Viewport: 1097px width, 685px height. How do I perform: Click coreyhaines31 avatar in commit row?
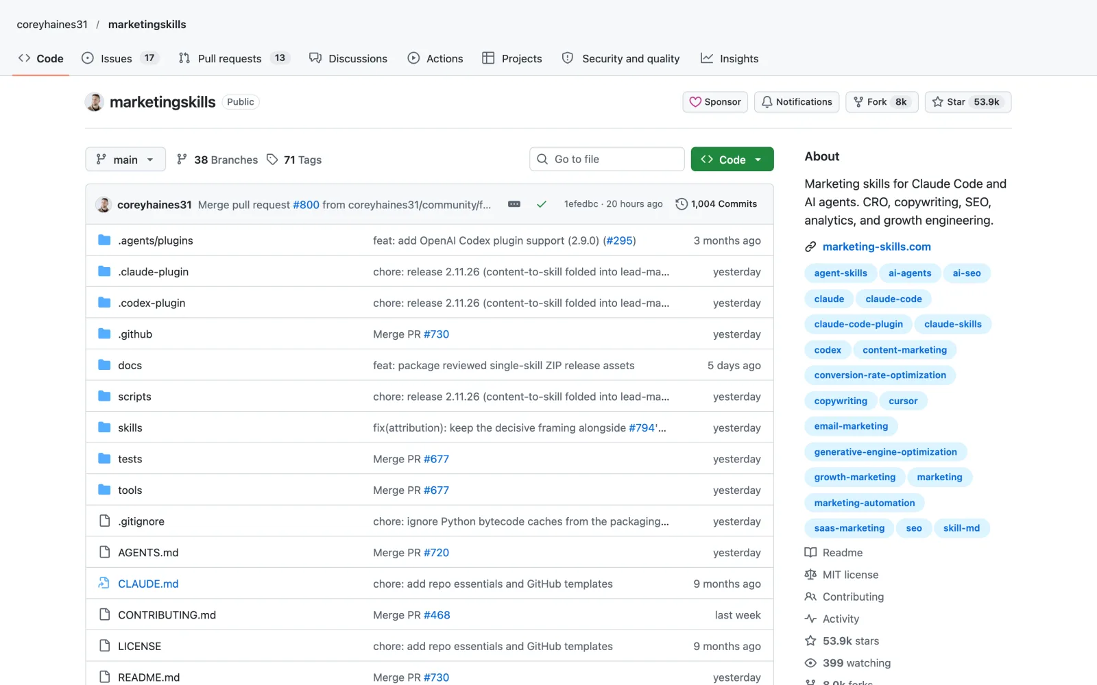tap(104, 204)
